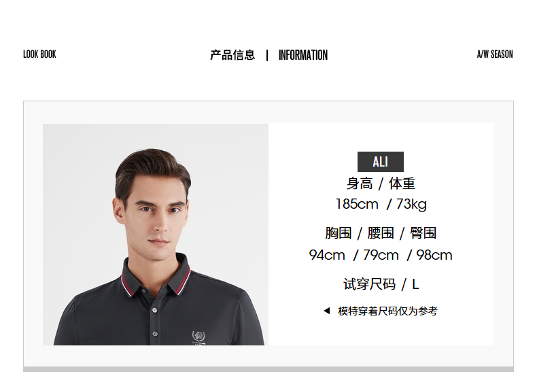Viewport: 537px width, 376px height.
Task: Click the 94cm chest measurement value
Action: pyautogui.click(x=327, y=255)
